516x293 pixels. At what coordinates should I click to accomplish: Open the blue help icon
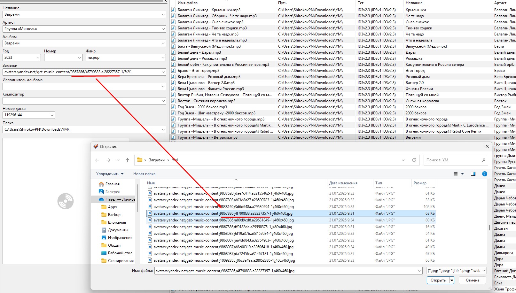[484, 174]
